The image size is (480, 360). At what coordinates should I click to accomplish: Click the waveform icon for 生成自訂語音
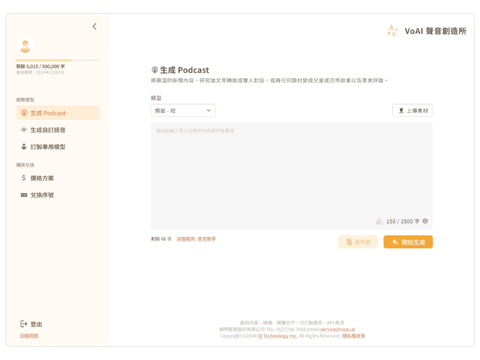tap(24, 130)
